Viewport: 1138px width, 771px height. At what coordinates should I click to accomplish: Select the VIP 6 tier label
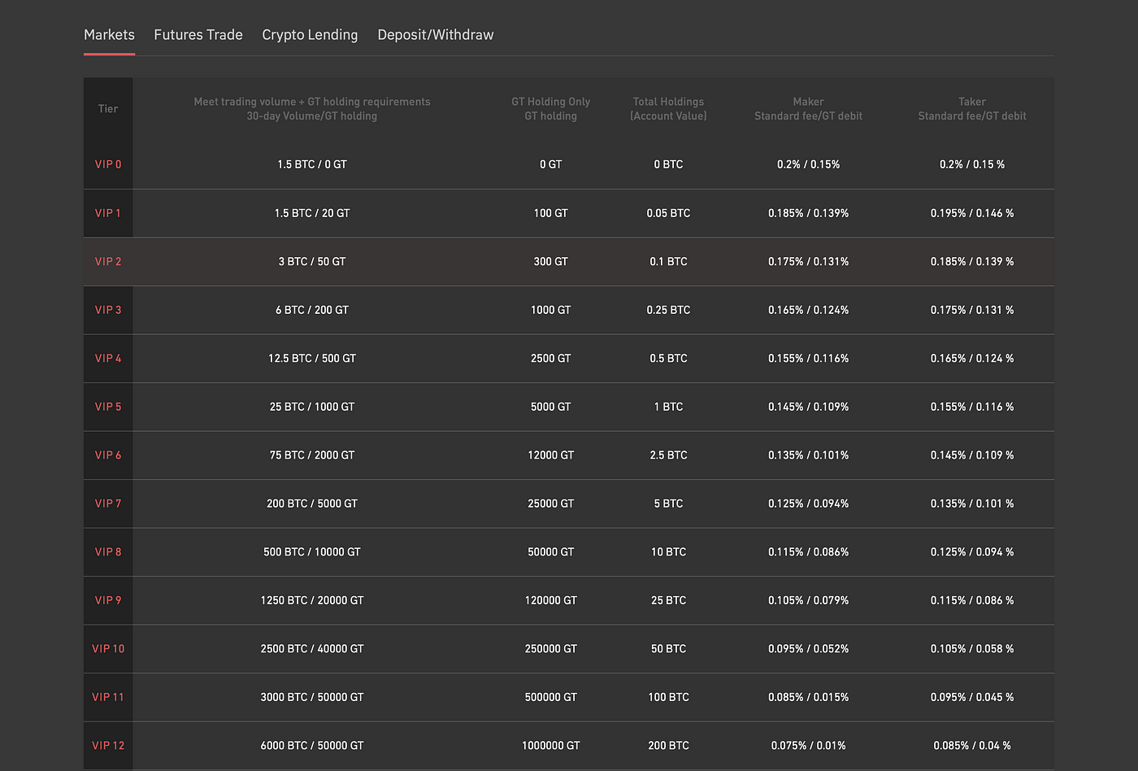108,455
